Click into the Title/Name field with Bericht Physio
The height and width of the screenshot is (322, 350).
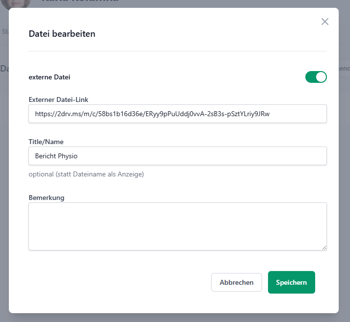178,156
